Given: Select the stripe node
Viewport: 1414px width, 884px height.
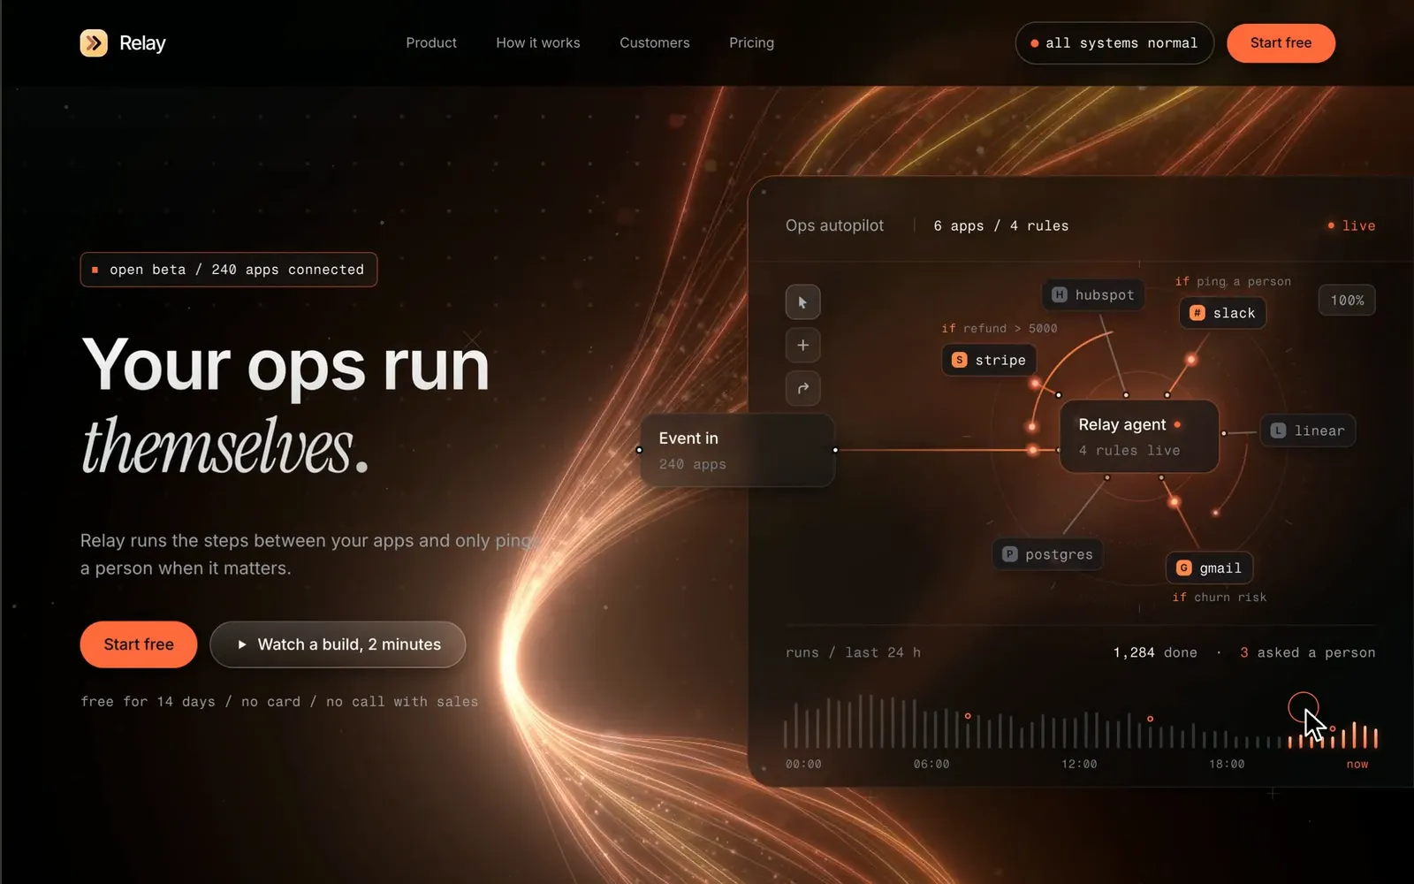Looking at the screenshot, I should (989, 360).
